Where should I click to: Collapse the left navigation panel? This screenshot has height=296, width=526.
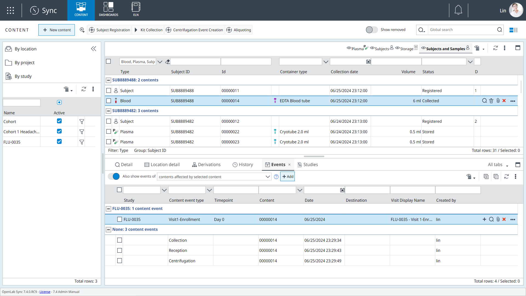point(94,49)
